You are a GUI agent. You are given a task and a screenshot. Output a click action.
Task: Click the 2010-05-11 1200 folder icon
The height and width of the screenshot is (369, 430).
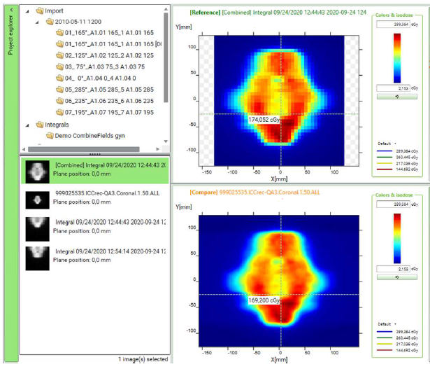[x=50, y=22]
